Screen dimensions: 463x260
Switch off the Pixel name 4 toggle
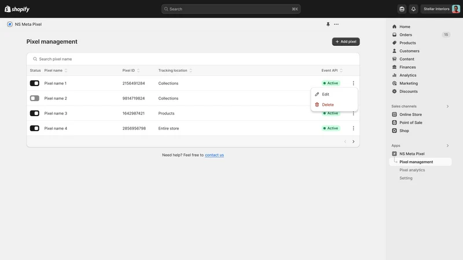pyautogui.click(x=35, y=128)
